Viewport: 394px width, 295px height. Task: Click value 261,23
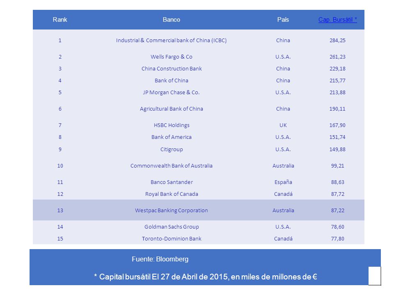(337, 57)
